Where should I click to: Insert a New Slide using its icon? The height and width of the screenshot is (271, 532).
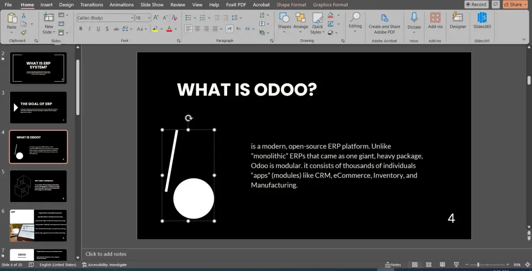(49, 18)
